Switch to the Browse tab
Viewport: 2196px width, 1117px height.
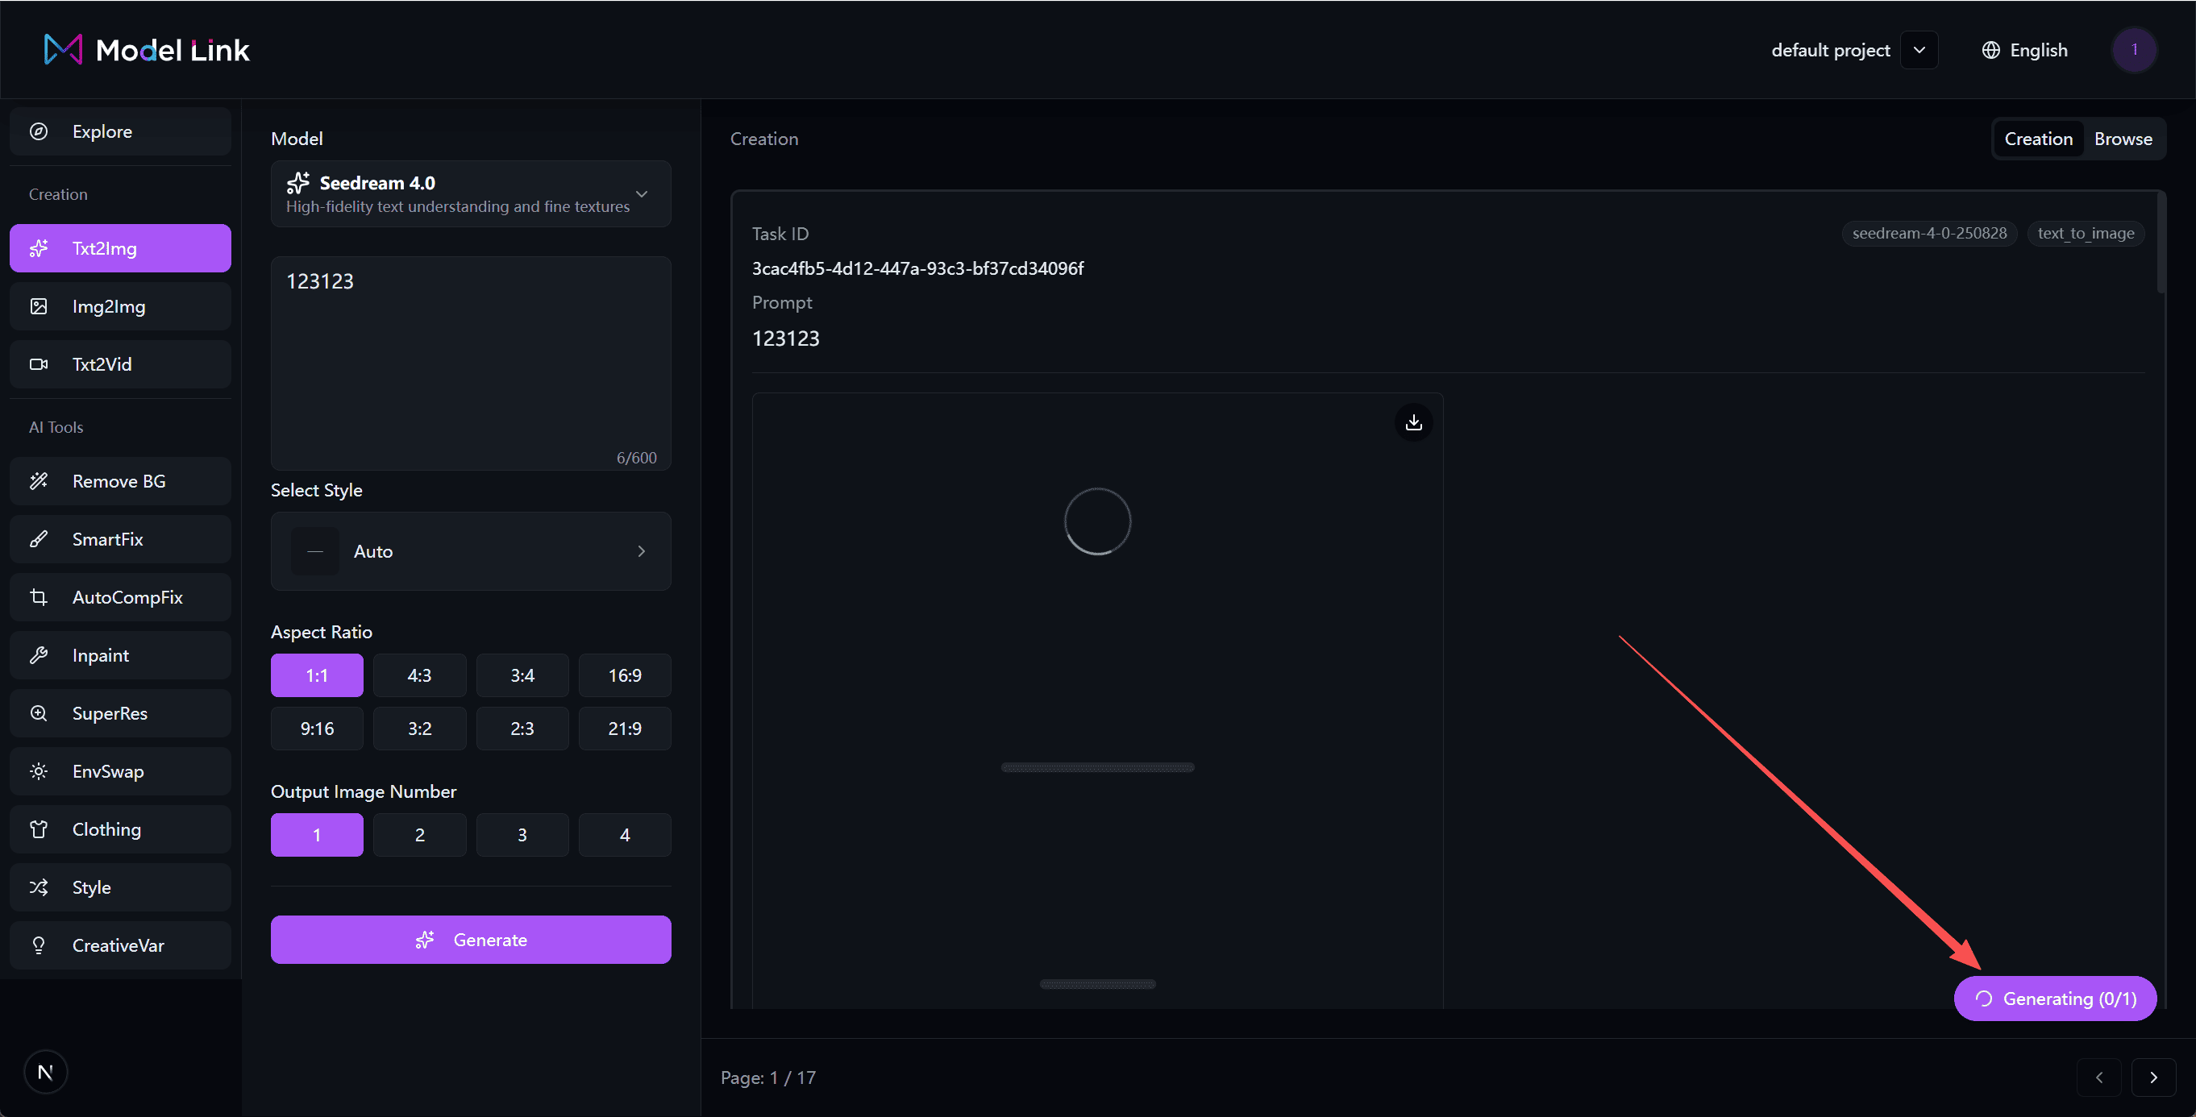click(x=2123, y=138)
